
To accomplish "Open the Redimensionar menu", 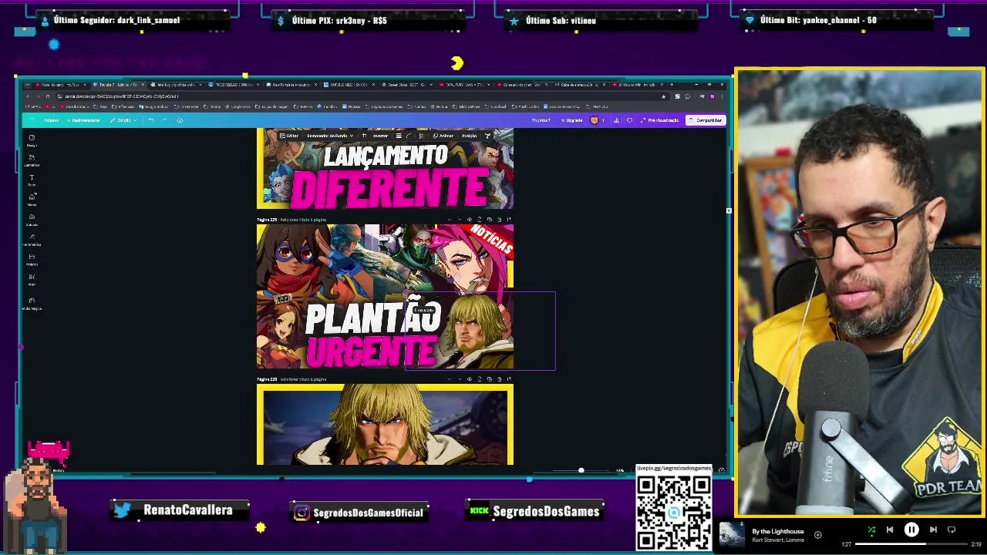I will (x=84, y=120).
